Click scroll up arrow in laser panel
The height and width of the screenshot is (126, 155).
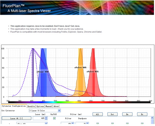click(x=152, y=118)
